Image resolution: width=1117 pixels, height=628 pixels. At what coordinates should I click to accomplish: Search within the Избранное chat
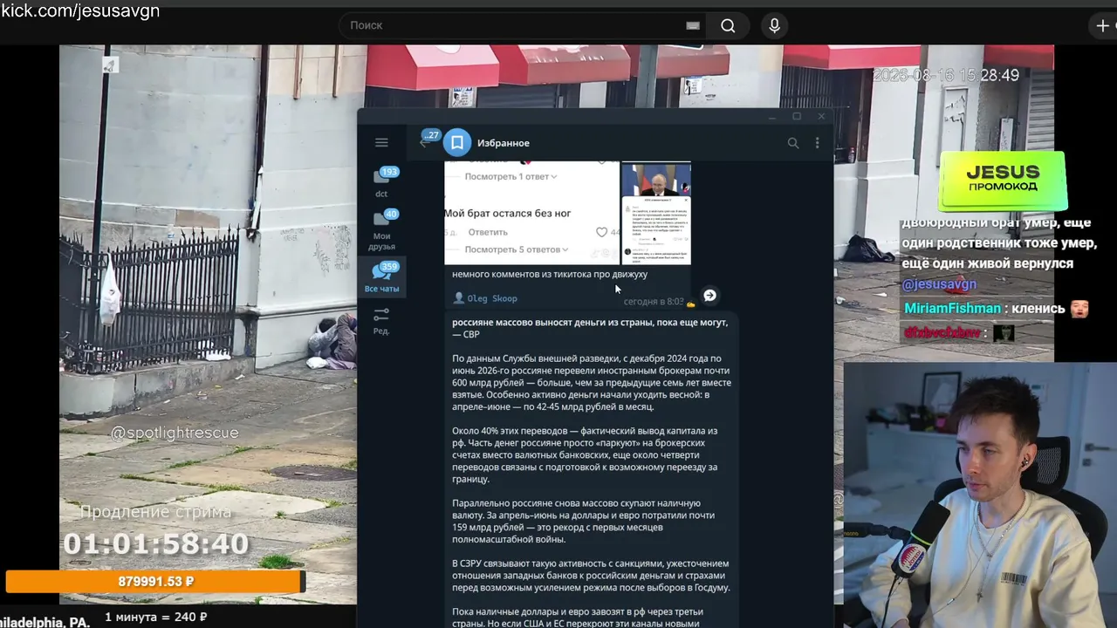tap(793, 143)
